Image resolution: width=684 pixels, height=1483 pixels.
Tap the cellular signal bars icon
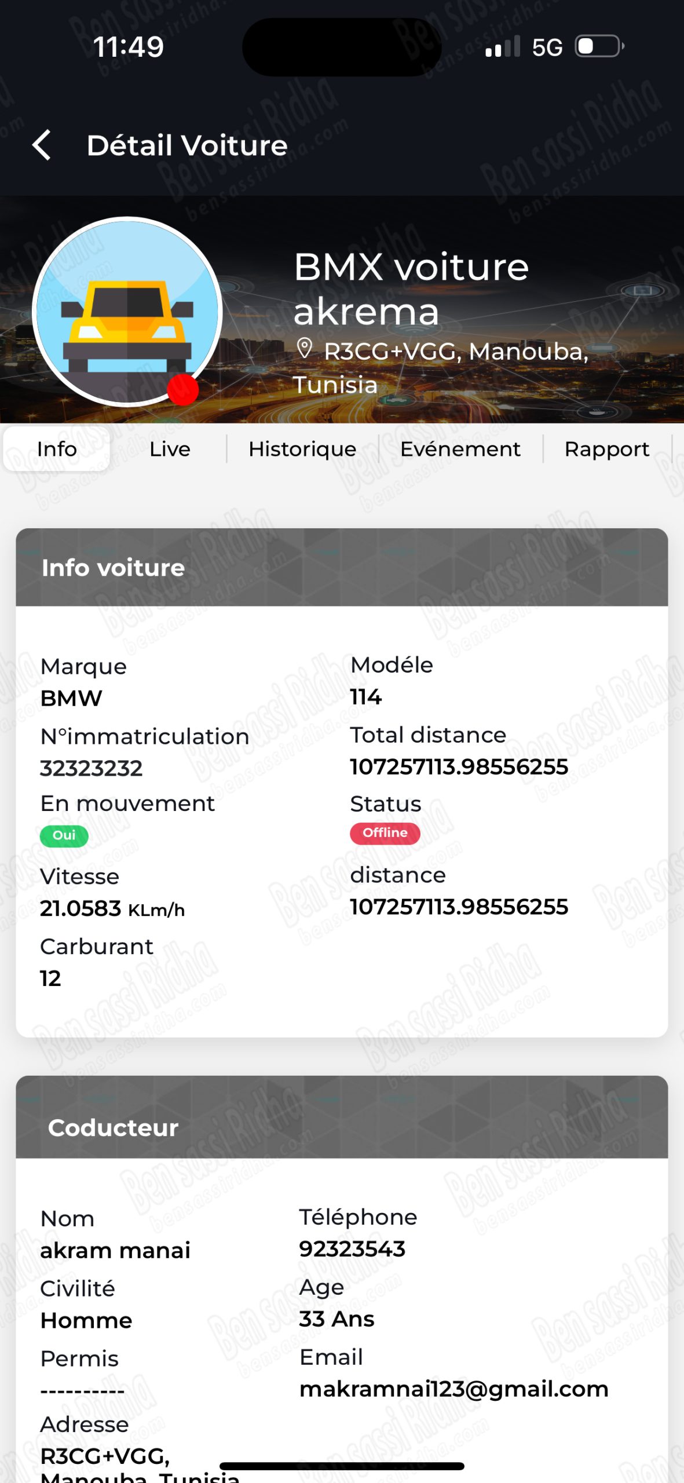coord(502,48)
